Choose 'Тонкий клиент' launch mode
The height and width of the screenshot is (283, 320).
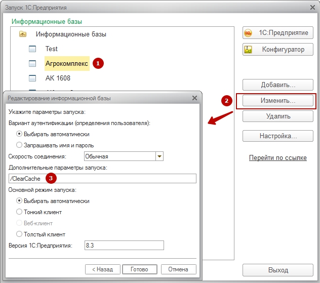click(x=19, y=212)
